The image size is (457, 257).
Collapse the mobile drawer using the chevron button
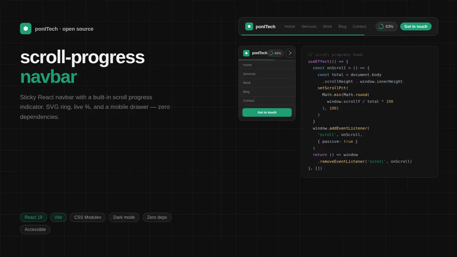290,53
